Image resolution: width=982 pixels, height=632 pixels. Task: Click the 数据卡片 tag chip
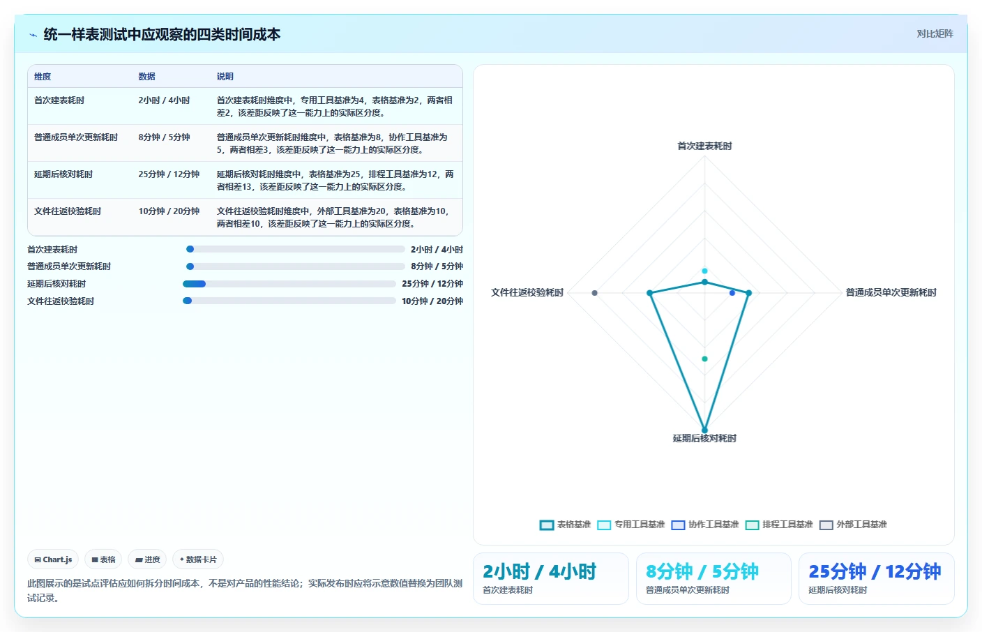click(198, 559)
